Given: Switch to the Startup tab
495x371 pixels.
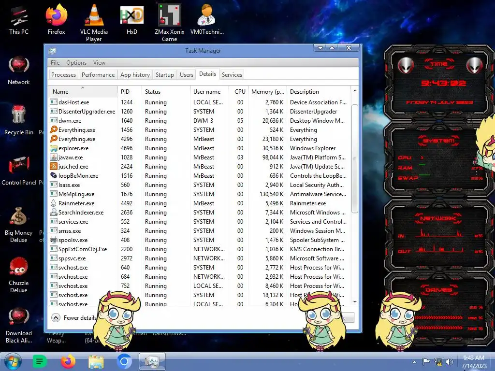Looking at the screenshot, I should pyautogui.click(x=164, y=75).
